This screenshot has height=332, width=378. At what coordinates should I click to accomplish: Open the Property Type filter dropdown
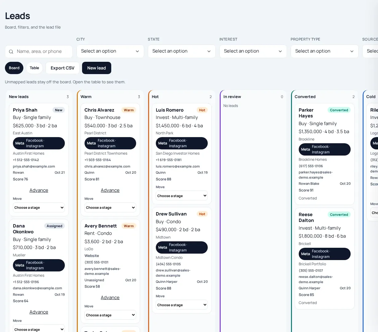click(x=325, y=51)
